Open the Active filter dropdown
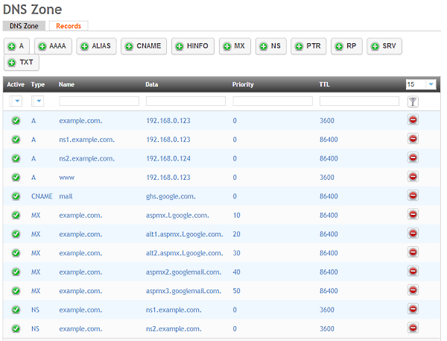The image size is (447, 341). point(16,101)
